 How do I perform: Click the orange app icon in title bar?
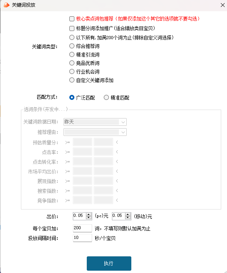pyautogui.click(x=6, y=5)
